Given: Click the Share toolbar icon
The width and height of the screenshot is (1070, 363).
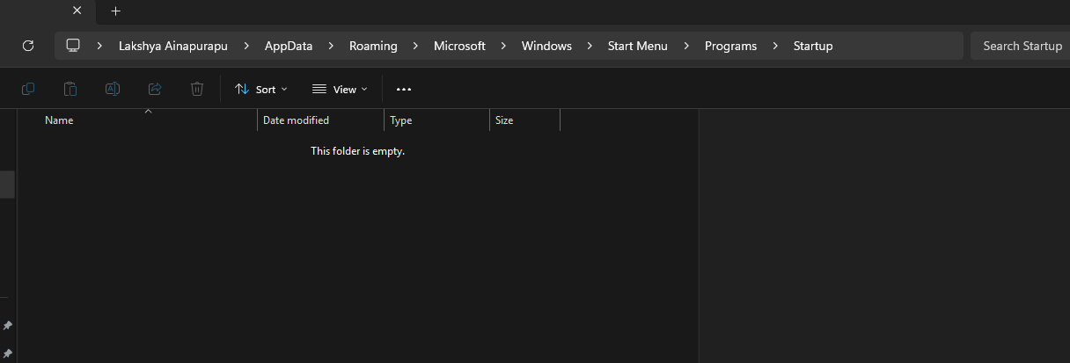Looking at the screenshot, I should coord(155,89).
